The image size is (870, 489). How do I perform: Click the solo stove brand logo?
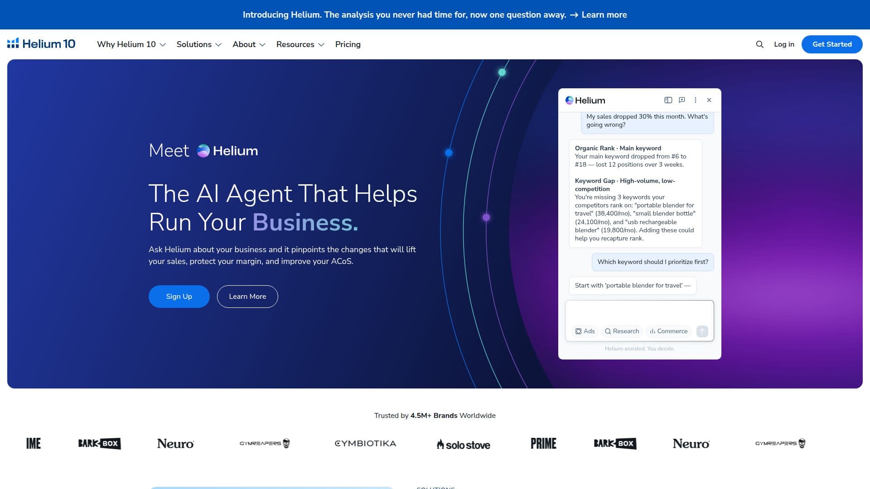tap(463, 445)
